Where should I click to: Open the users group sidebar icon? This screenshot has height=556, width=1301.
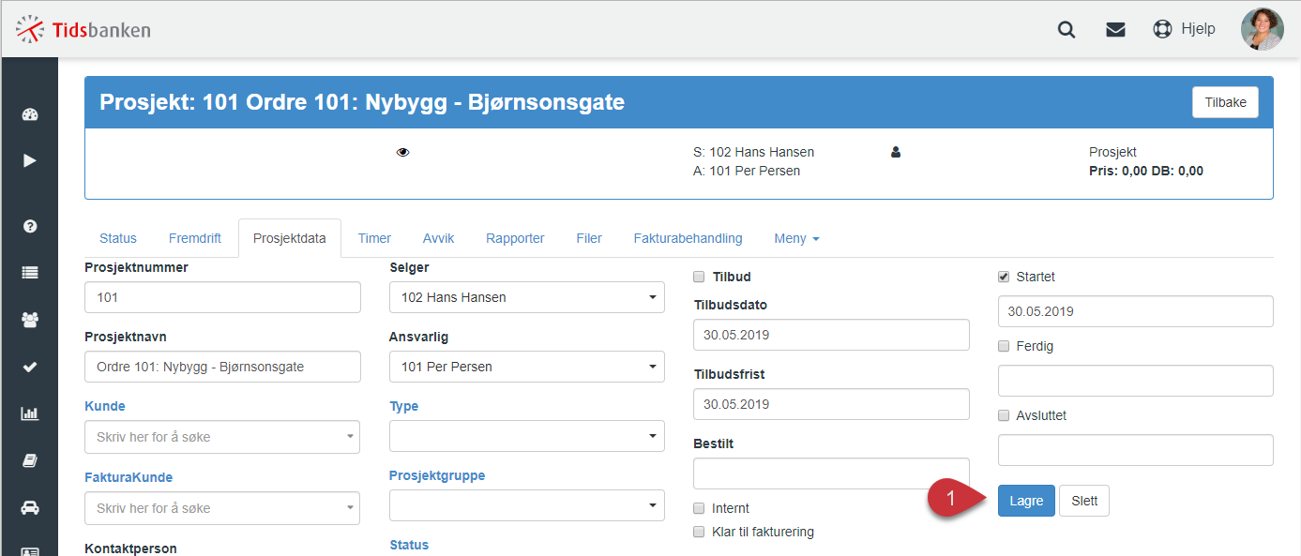[30, 320]
